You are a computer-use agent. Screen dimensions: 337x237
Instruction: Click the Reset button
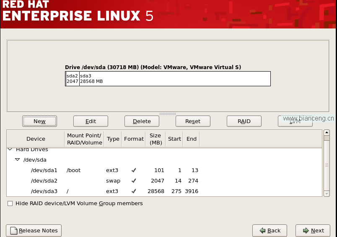coord(193,121)
